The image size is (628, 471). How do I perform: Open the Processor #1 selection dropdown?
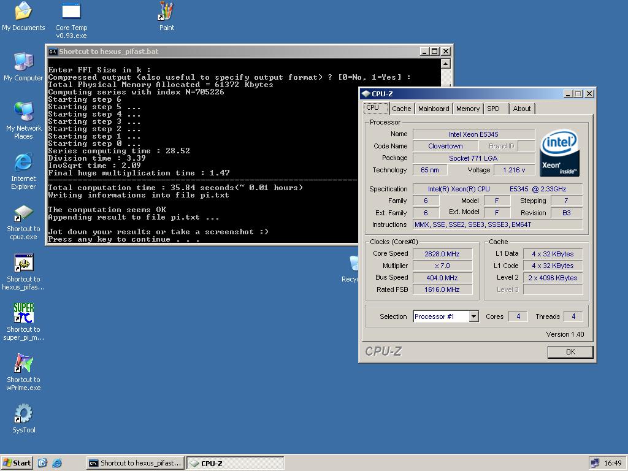coord(474,316)
